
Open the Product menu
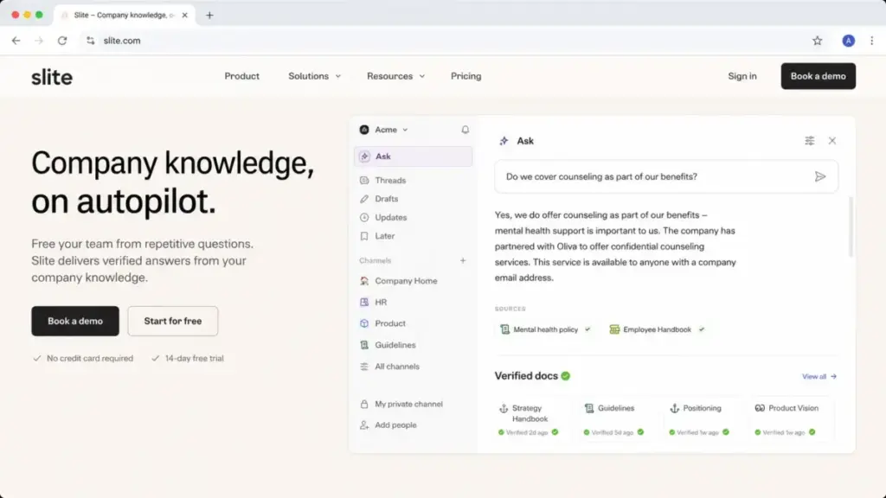point(242,76)
